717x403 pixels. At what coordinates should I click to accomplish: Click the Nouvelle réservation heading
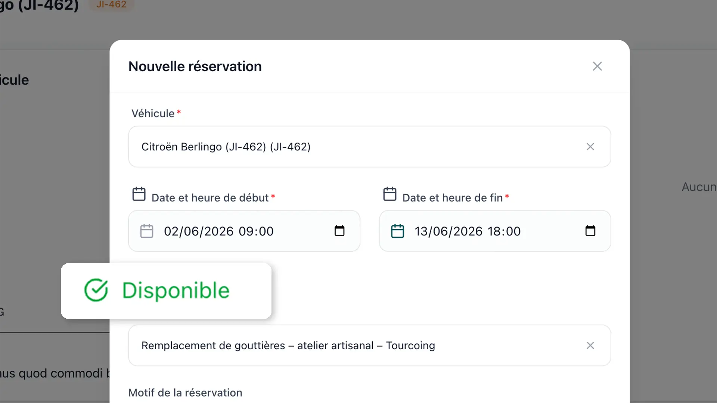(195, 66)
